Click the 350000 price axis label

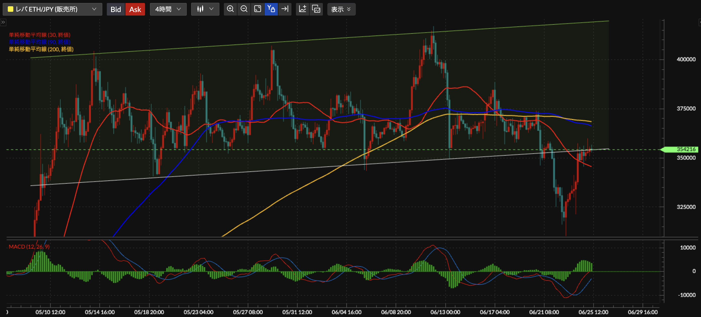point(686,157)
